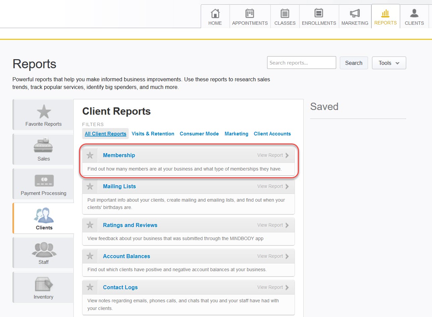Click the Search reports input field
This screenshot has width=432, height=317.
click(301, 63)
